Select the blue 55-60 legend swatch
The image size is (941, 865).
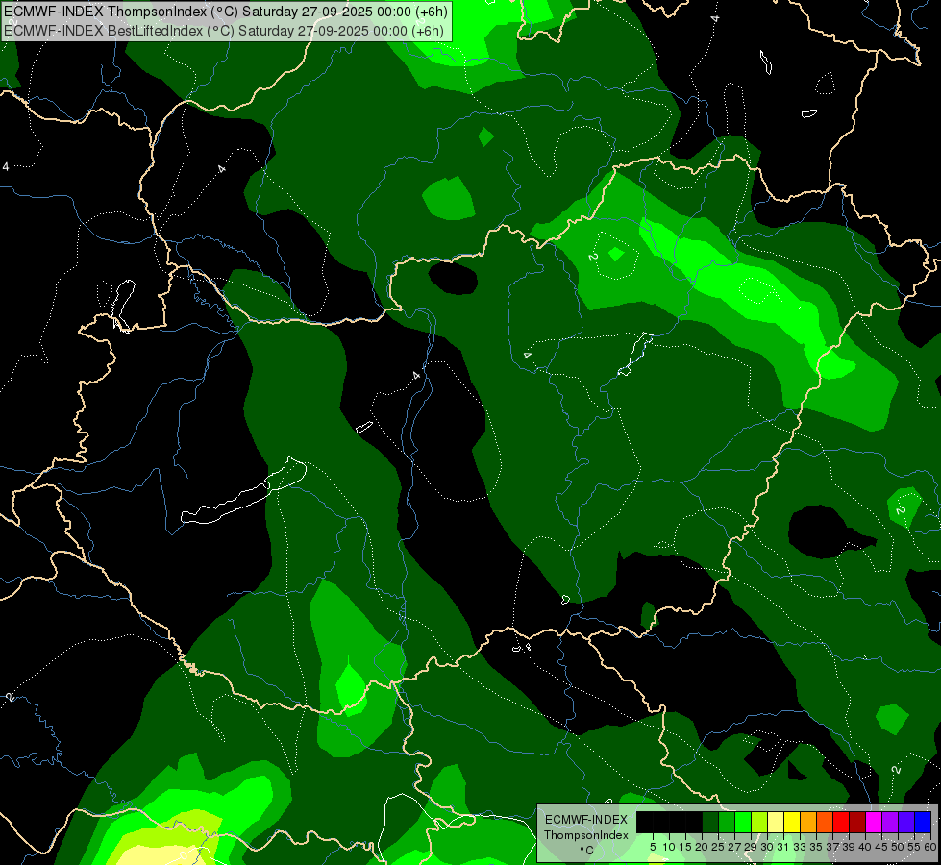tap(922, 822)
